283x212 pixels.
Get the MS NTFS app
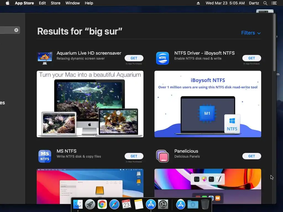[x=134, y=156]
